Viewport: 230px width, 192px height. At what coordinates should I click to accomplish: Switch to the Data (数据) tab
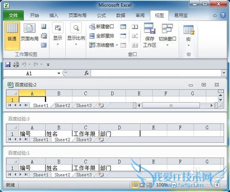coord(121,15)
